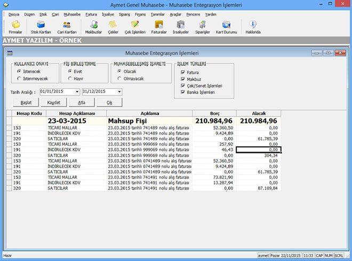Open the Cari menu
This screenshot has height=261, width=352.
click(55, 14)
